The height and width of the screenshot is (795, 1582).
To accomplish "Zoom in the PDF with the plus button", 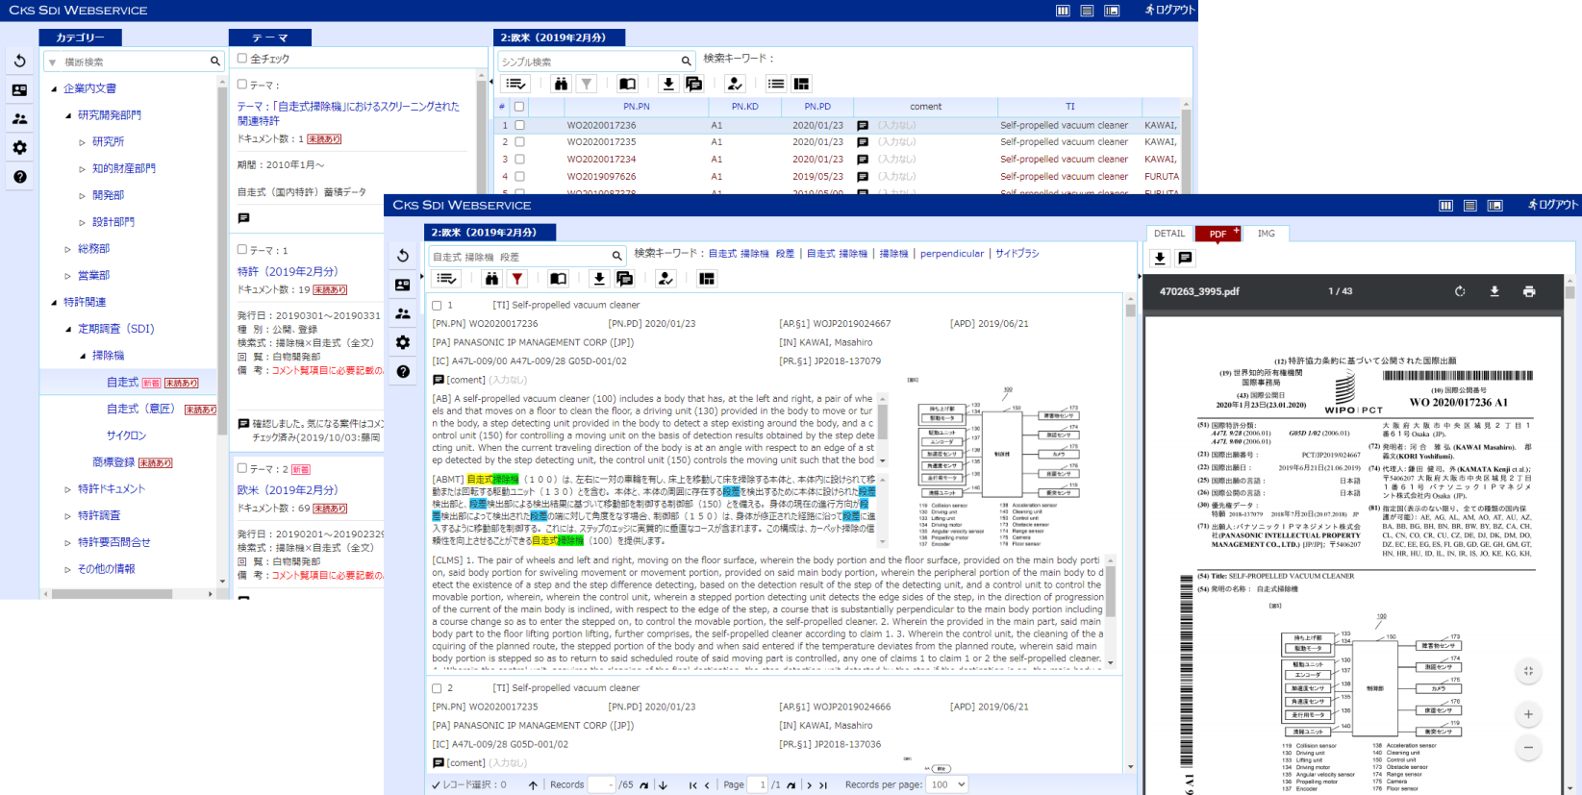I will [1528, 714].
